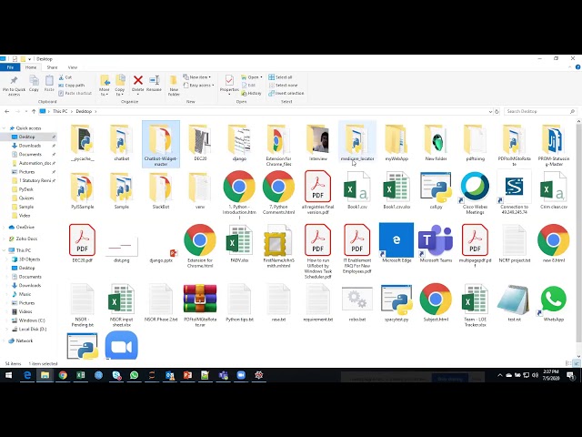Select all registries final version.pdf

317,192
